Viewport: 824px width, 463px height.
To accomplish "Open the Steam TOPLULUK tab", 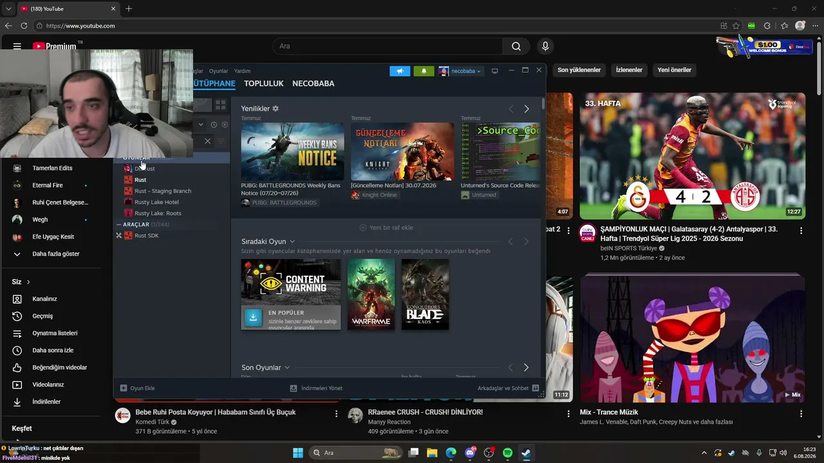I will pos(264,84).
